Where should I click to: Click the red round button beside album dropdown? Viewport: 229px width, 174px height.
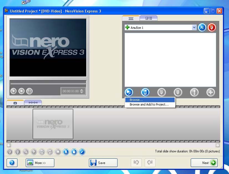[212, 27]
